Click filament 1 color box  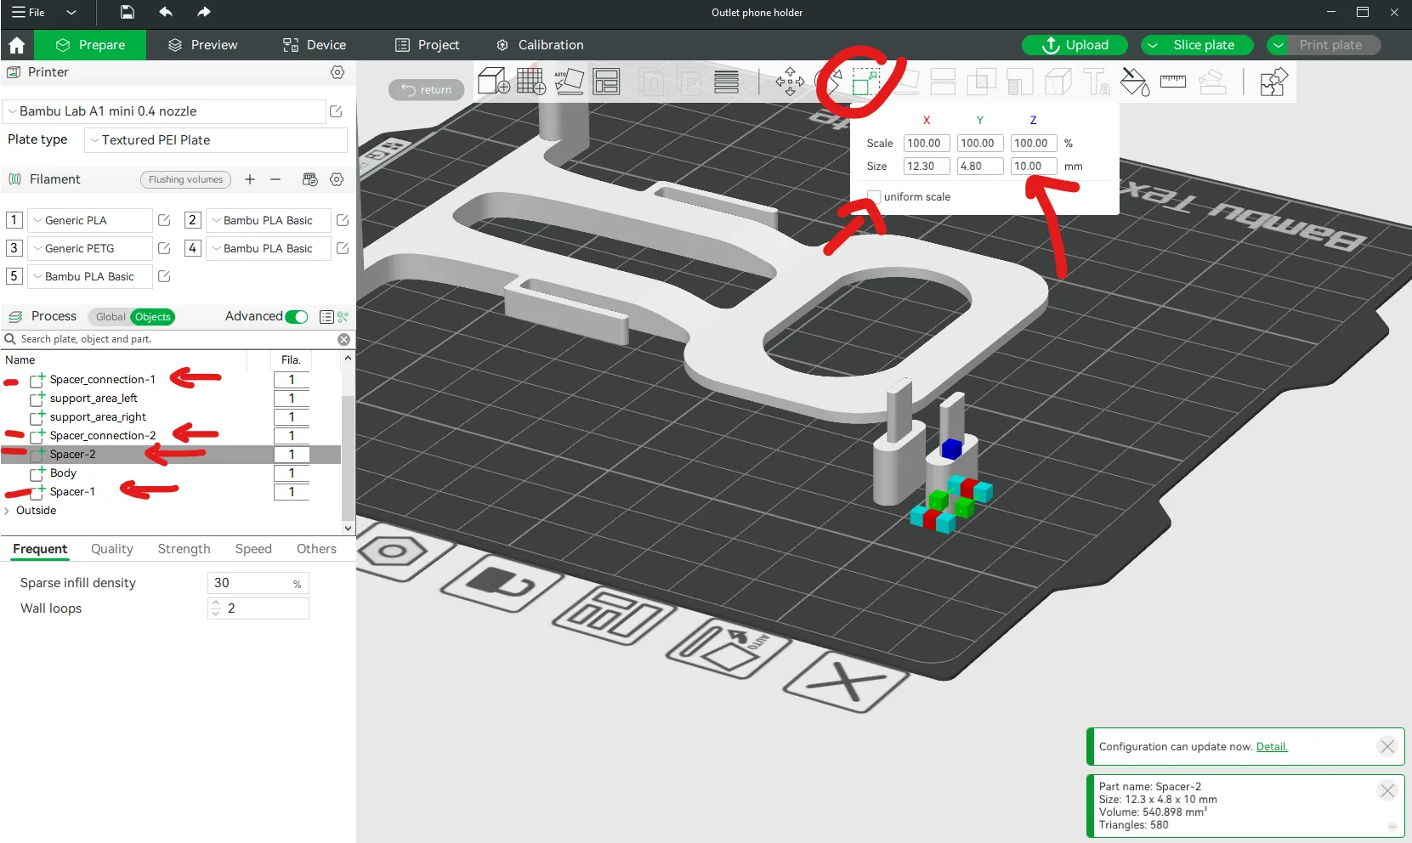tap(14, 220)
